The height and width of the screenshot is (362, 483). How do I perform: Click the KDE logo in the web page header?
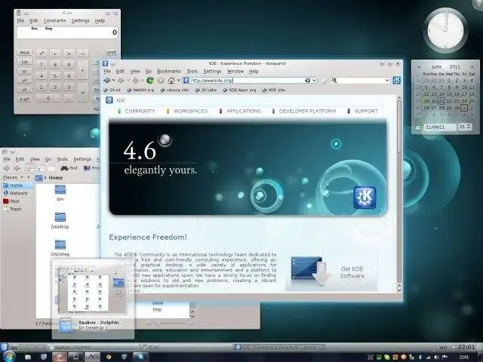point(109,100)
